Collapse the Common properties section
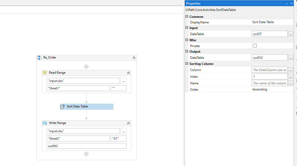 tap(187, 16)
